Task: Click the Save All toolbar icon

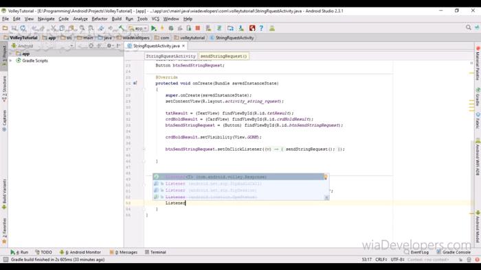Action: [x=14, y=28]
